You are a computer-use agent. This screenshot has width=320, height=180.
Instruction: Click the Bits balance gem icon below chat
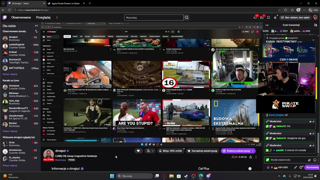coord(268,167)
